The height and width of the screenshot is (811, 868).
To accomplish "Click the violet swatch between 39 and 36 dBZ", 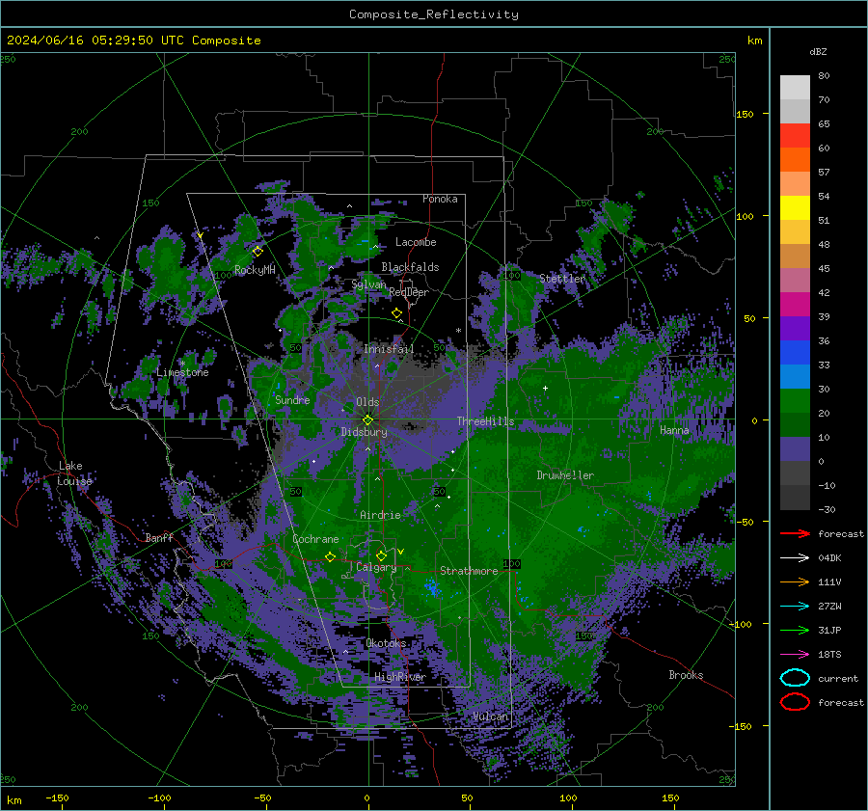I will [x=795, y=328].
